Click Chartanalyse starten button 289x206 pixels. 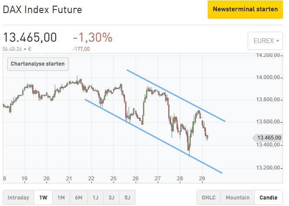click(38, 64)
